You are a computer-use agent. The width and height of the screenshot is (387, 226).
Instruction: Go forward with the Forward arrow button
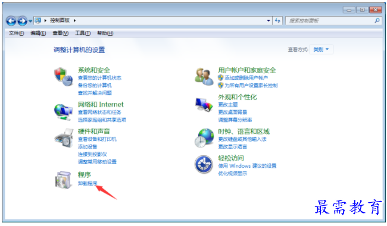click(22, 21)
